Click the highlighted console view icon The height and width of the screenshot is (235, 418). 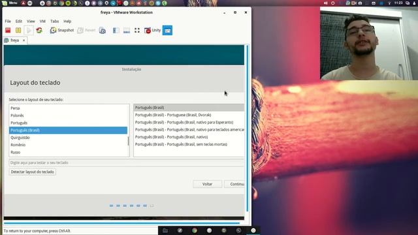[x=167, y=31]
